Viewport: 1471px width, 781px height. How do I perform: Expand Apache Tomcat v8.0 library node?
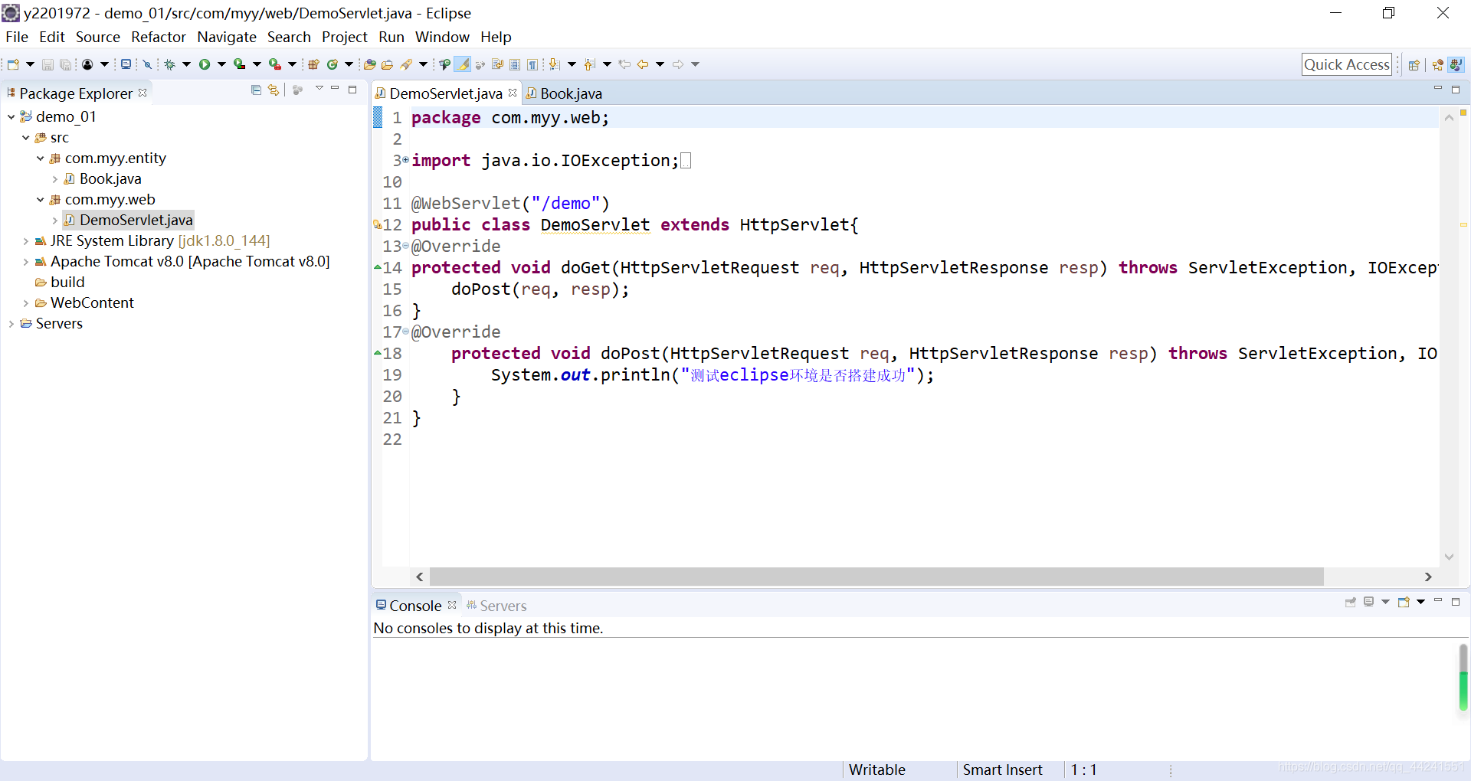tap(25, 262)
